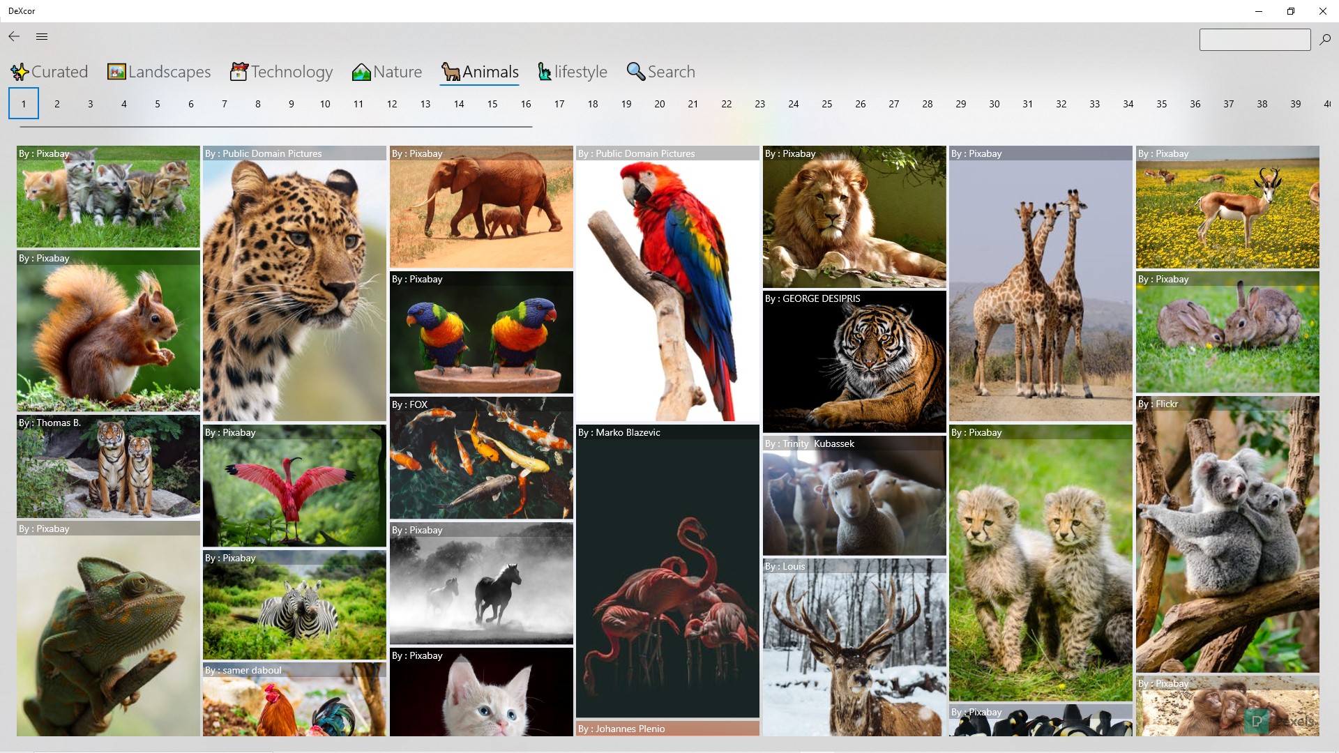Open the Curated star icon tab

pyautogui.click(x=20, y=72)
